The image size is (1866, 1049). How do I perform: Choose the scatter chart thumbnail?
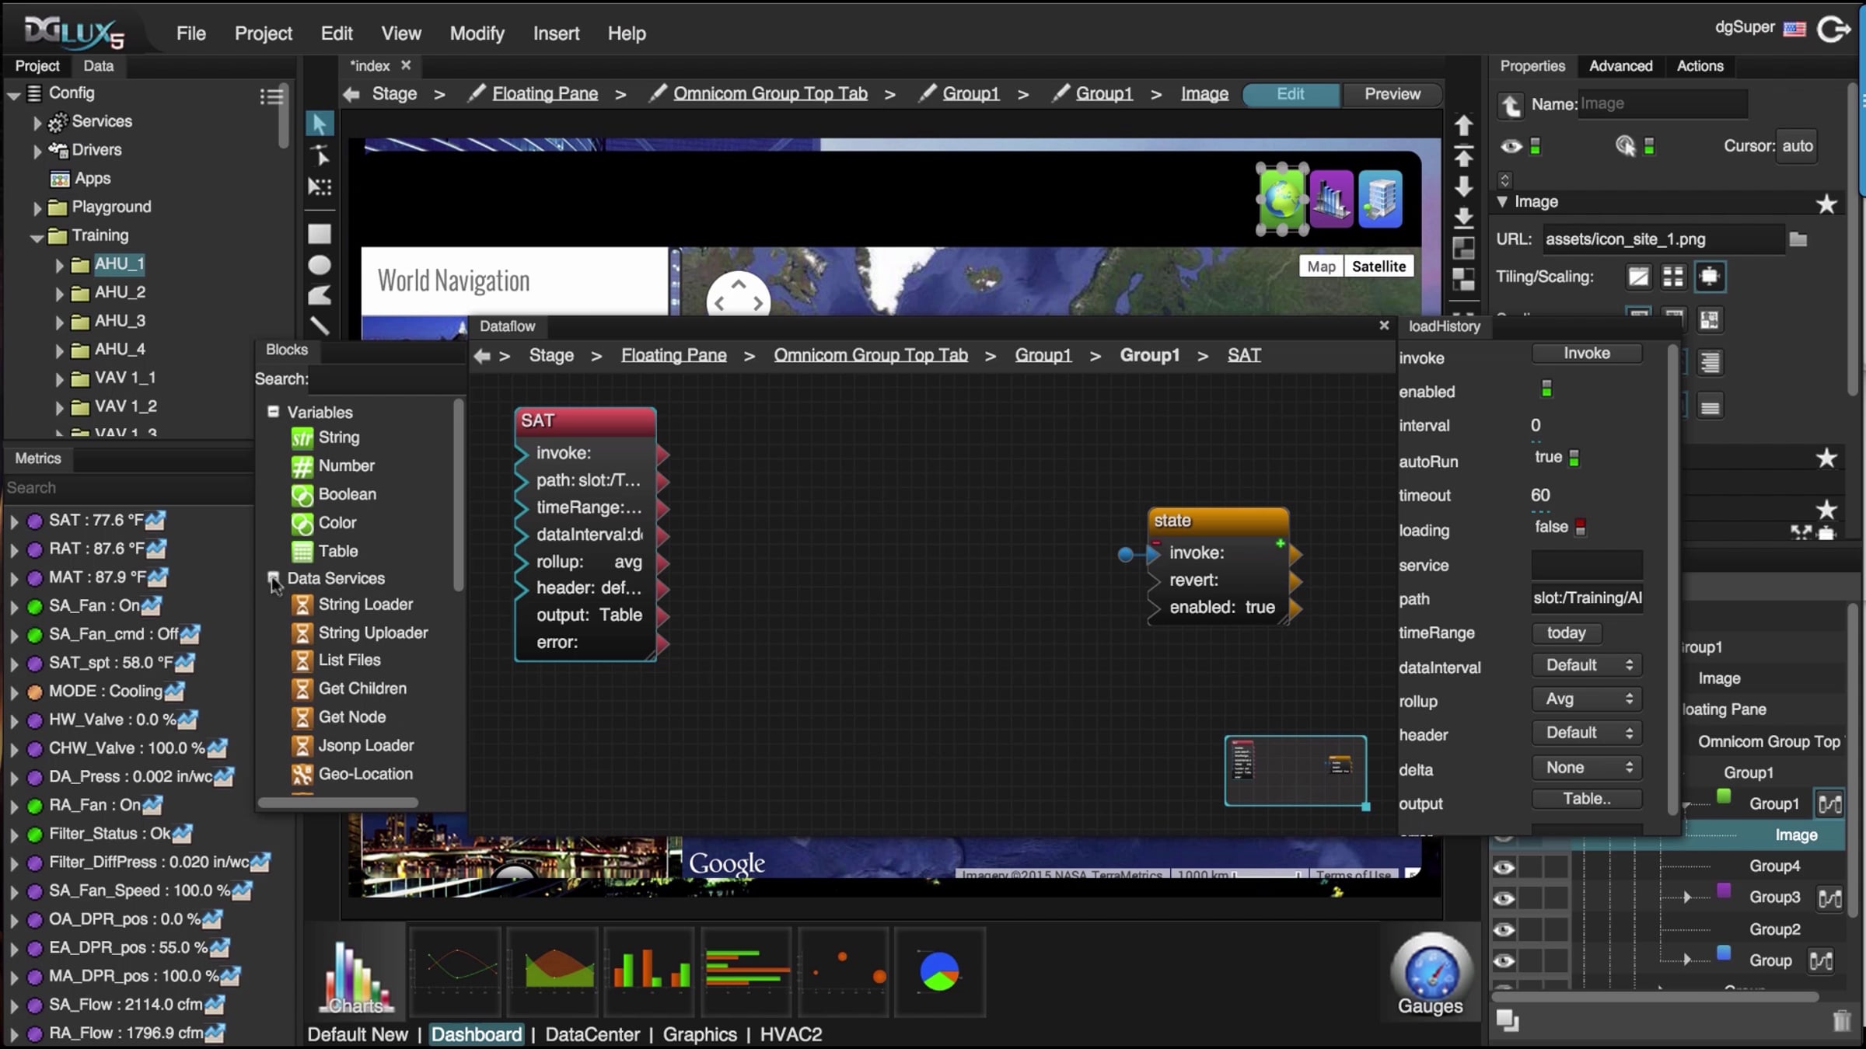843,972
